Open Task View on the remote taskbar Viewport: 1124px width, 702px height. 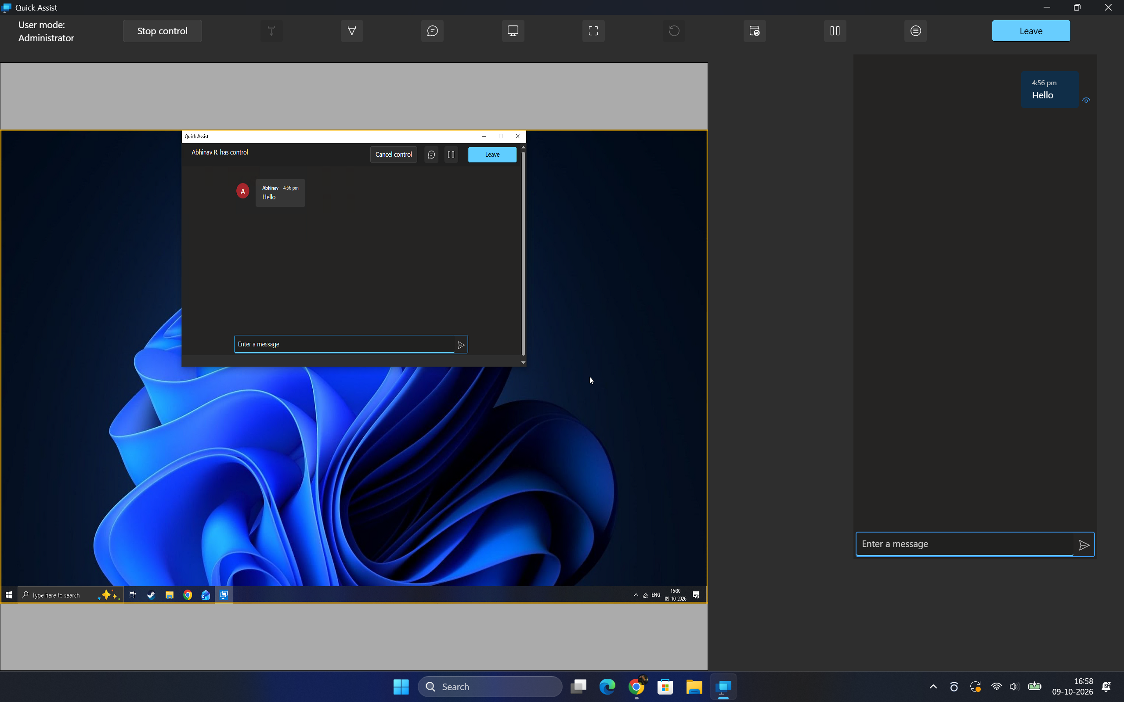(133, 595)
